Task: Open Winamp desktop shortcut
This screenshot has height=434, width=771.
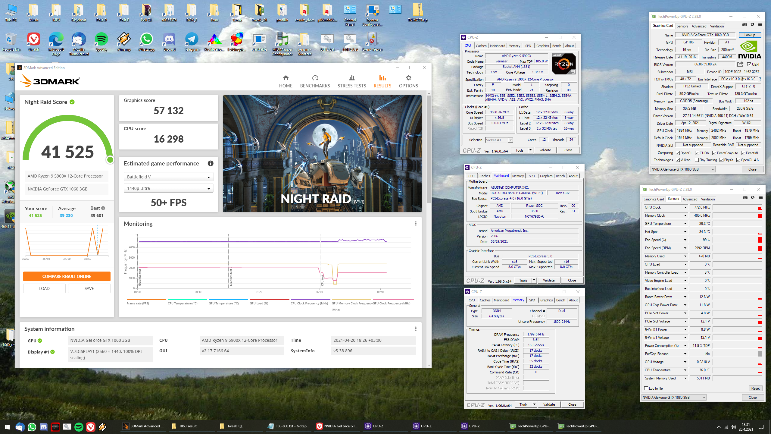Action: tap(124, 42)
